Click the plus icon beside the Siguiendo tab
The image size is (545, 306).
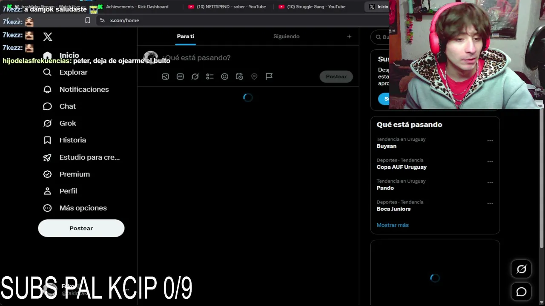[x=349, y=37]
